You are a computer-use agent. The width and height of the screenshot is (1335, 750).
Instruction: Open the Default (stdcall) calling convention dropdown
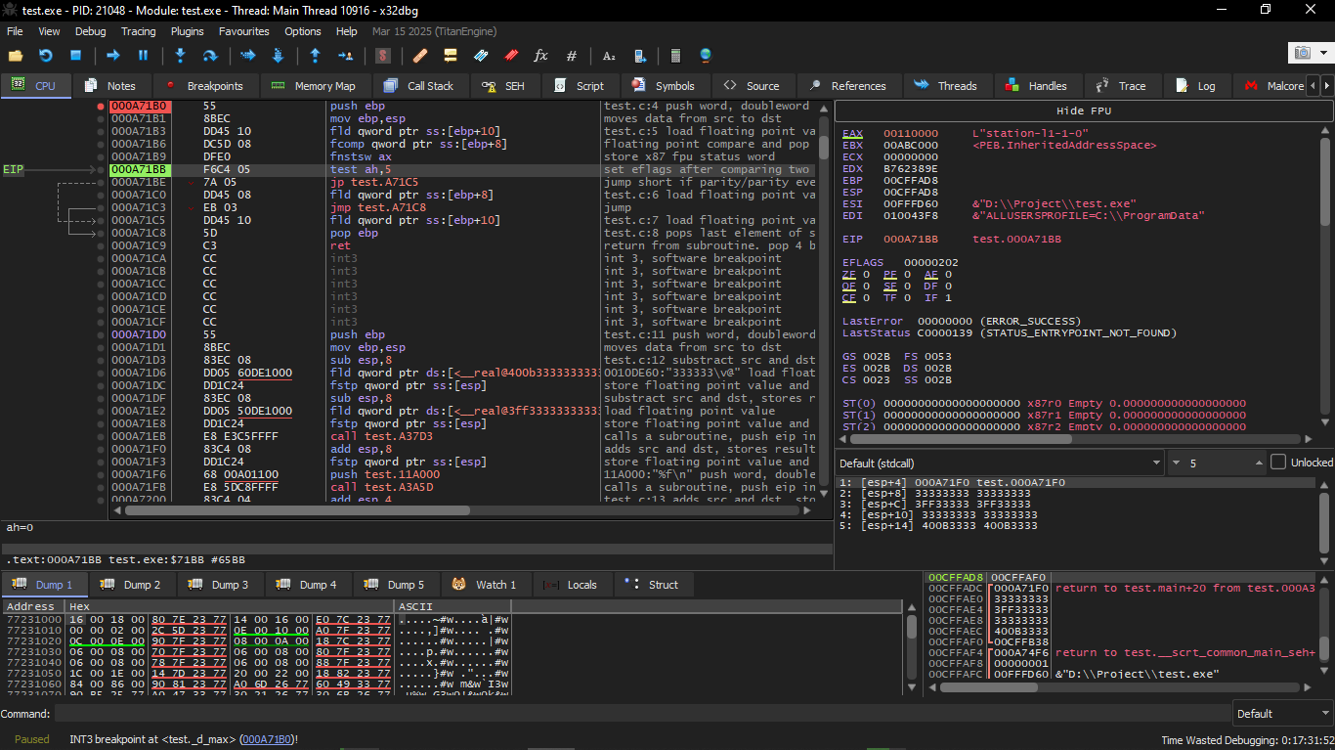(999, 463)
